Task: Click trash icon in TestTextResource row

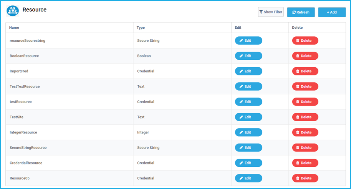Action: point(298,86)
